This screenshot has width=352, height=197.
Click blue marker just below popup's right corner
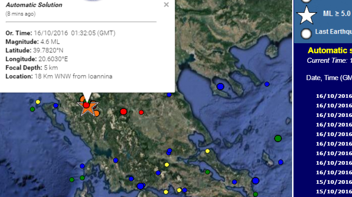point(169,95)
